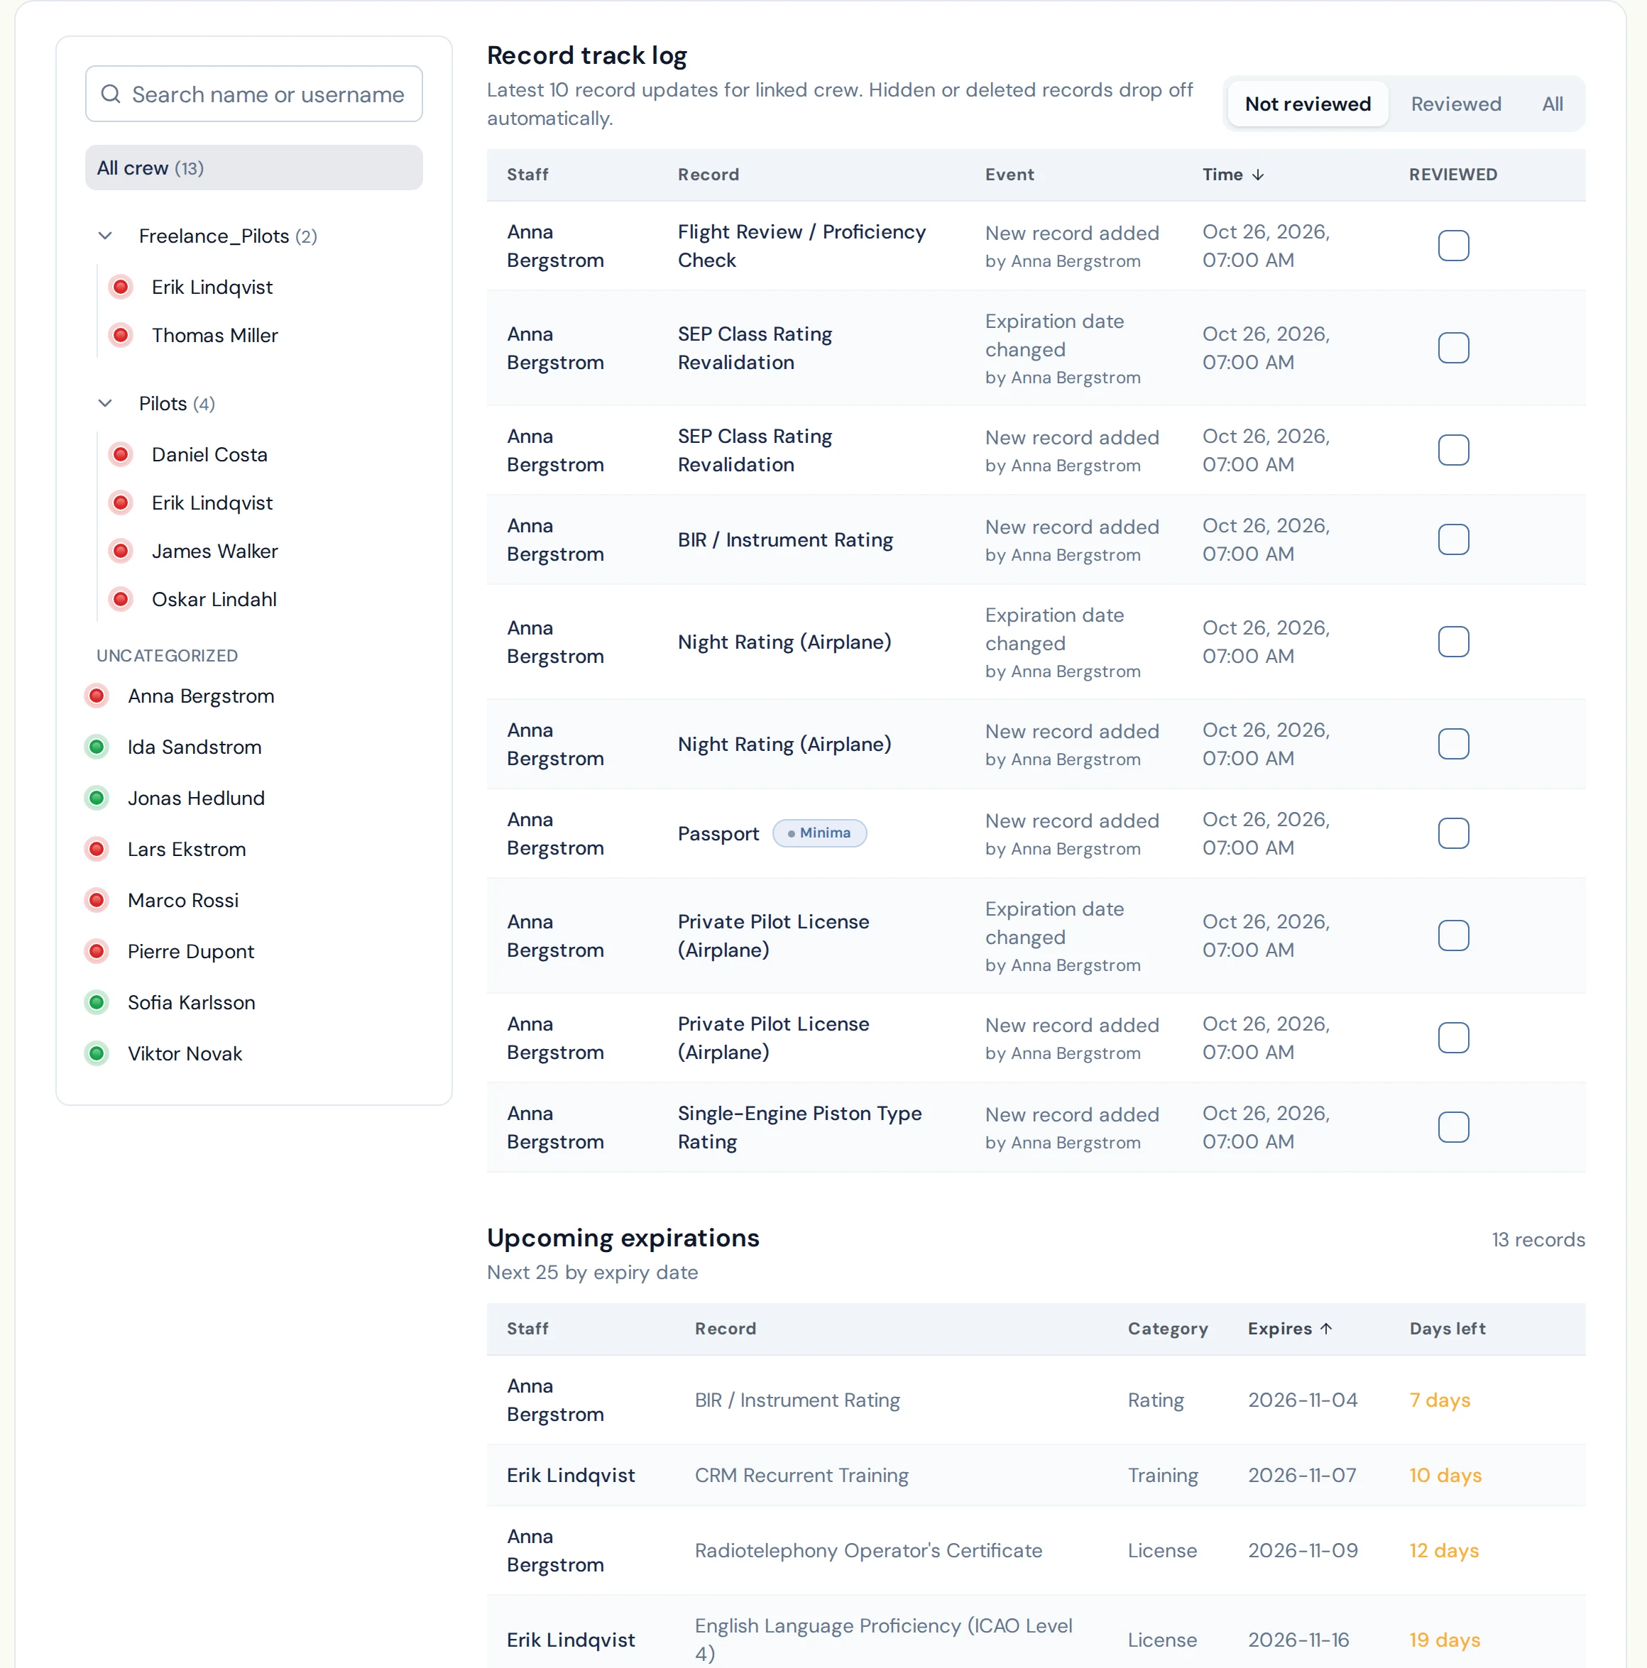Viewport: 1647px width, 1668px height.
Task: Tick reviewed for Night Rating new record added
Action: click(x=1452, y=744)
